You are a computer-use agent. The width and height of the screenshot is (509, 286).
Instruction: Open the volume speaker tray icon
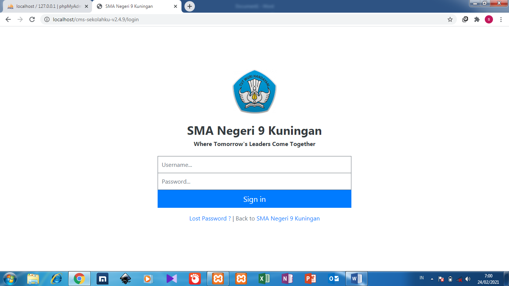[468, 279]
